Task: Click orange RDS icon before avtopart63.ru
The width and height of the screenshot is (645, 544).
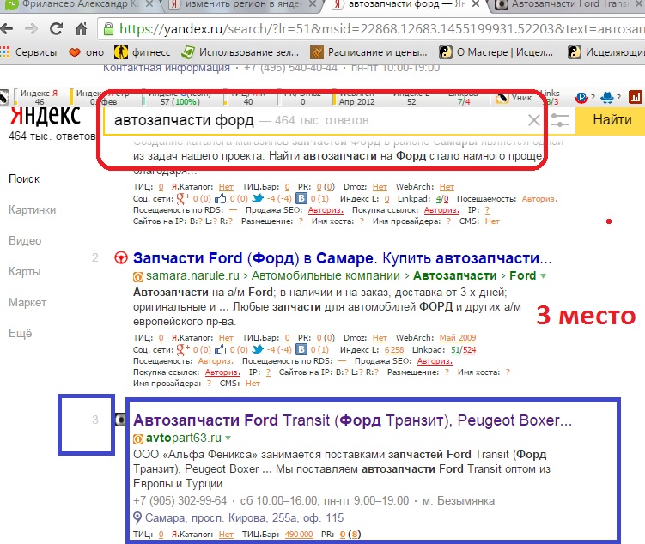Action: coord(138,438)
